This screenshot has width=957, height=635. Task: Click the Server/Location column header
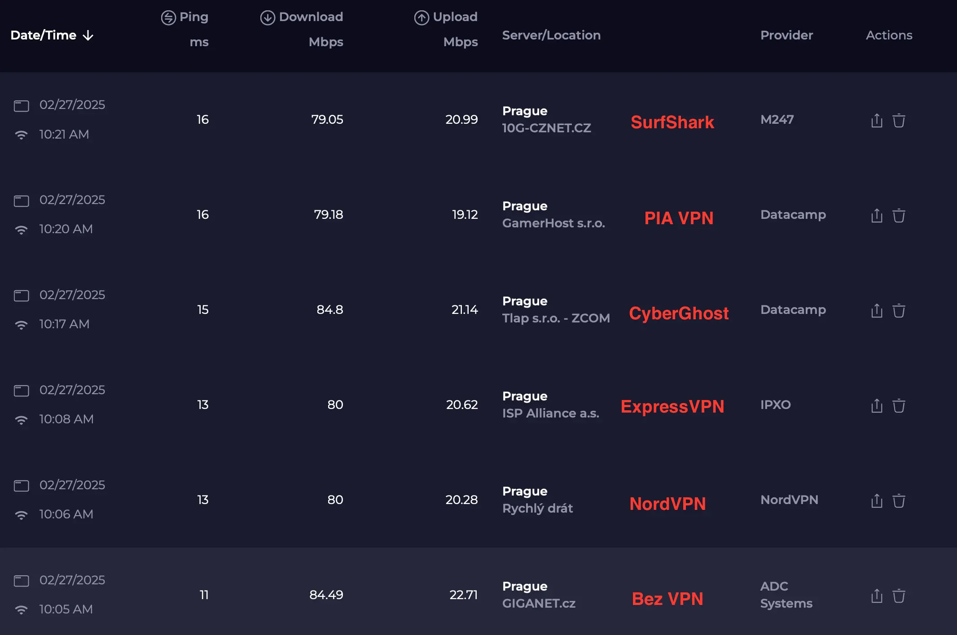click(x=551, y=35)
